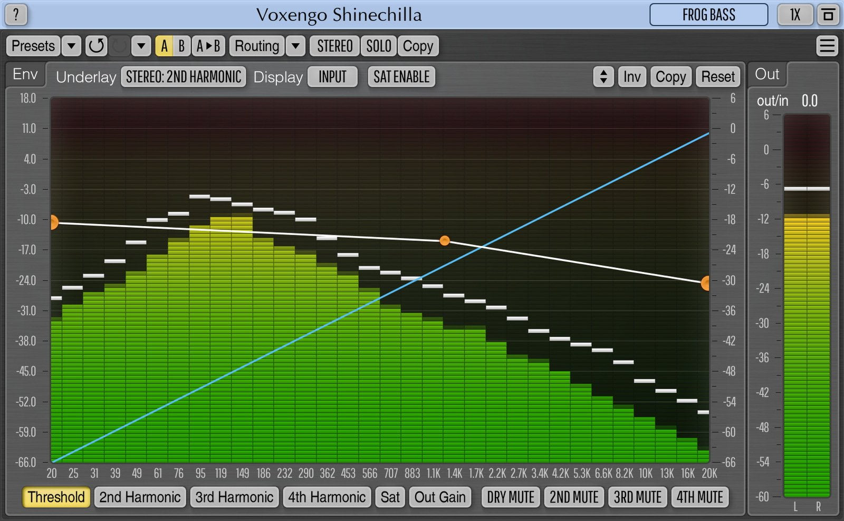
Task: Open the Routing dropdown arrow
Action: pos(296,46)
